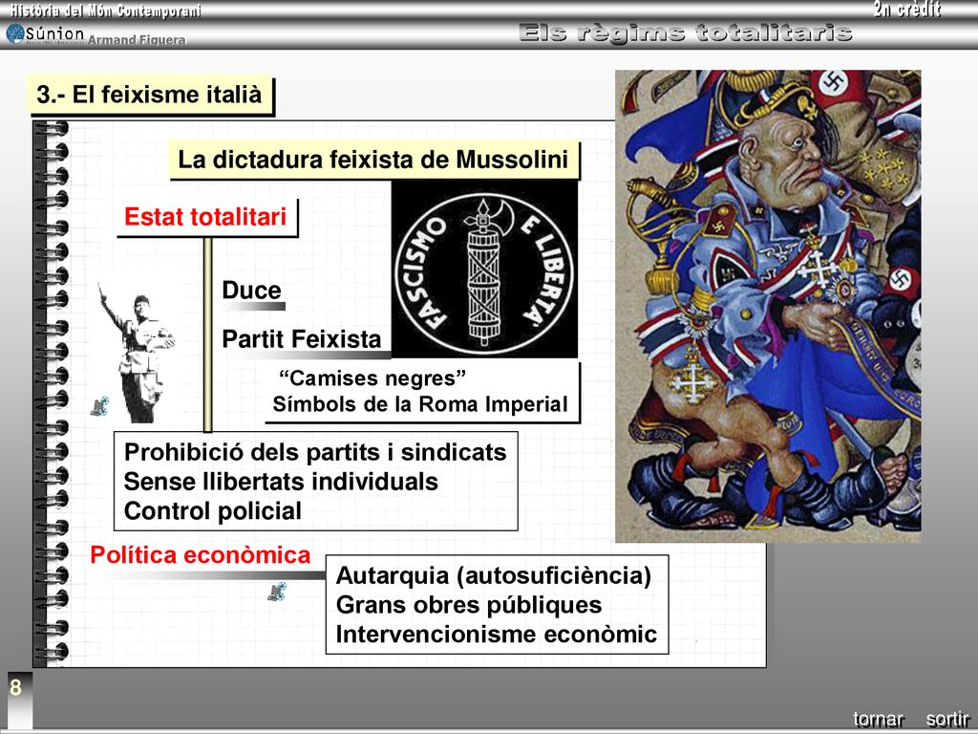Click 'La dictadura feixista de Mussolini' title
Image resolution: width=978 pixels, height=734 pixels.
[x=373, y=160]
